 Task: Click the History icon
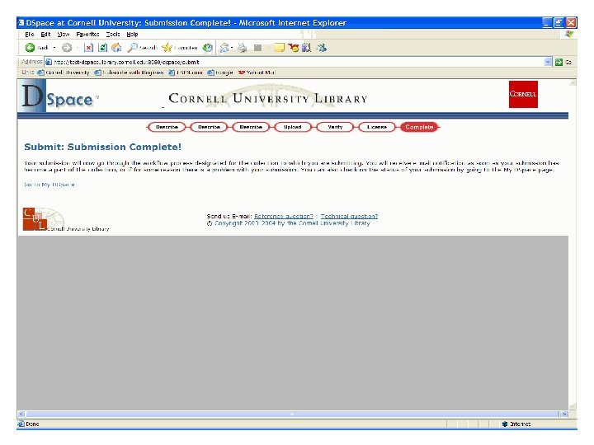(207, 48)
